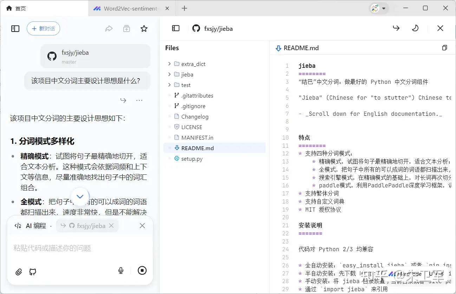Click the Files panel heading

(172, 48)
